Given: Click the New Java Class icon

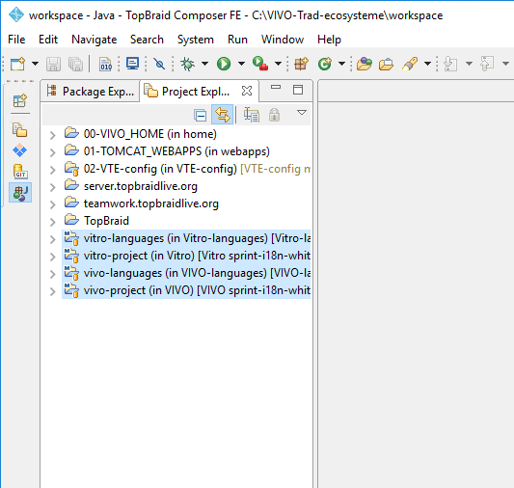Looking at the screenshot, I should (325, 64).
